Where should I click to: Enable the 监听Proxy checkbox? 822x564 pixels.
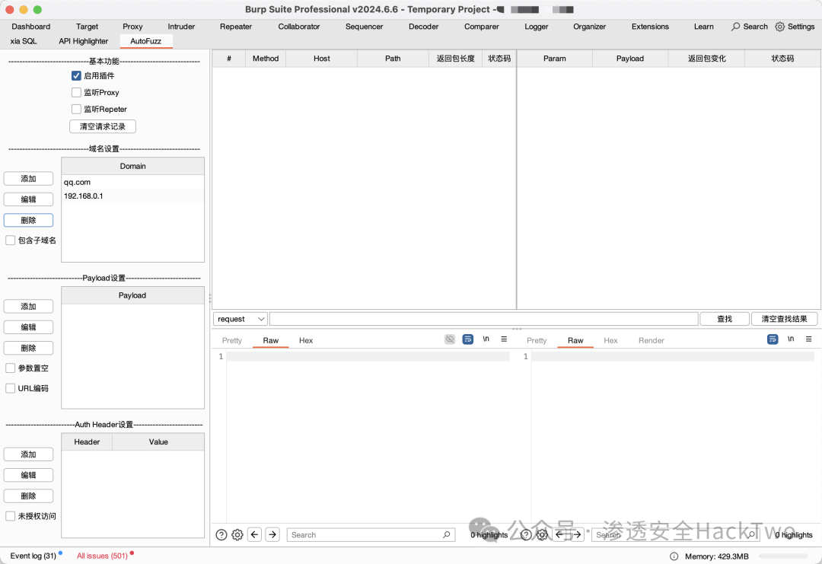tap(76, 92)
